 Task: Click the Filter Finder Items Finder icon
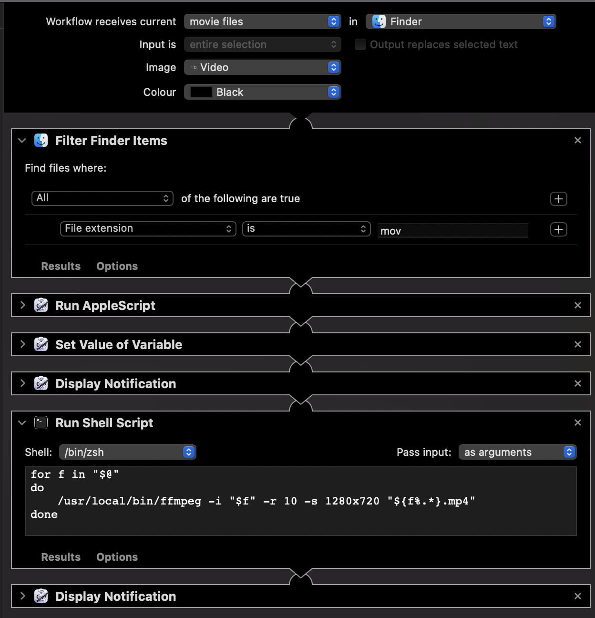click(x=41, y=140)
